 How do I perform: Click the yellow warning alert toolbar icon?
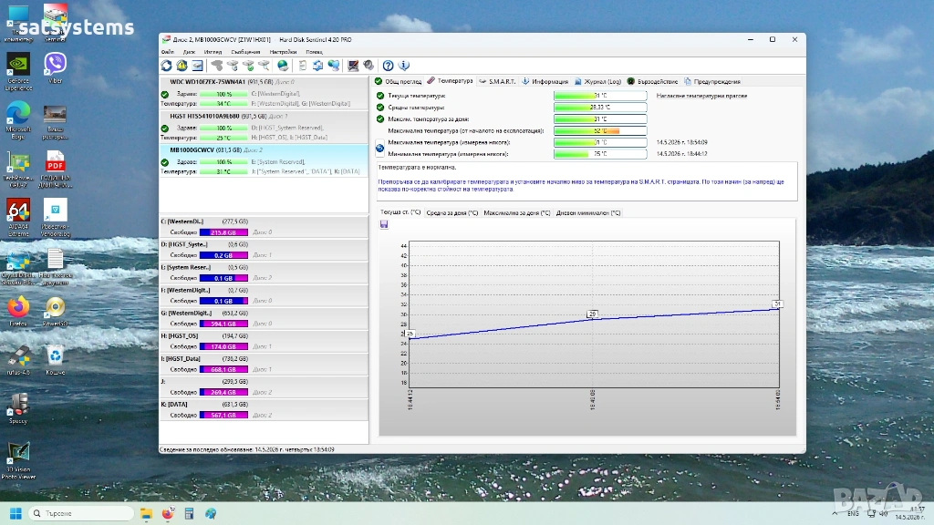(182, 66)
